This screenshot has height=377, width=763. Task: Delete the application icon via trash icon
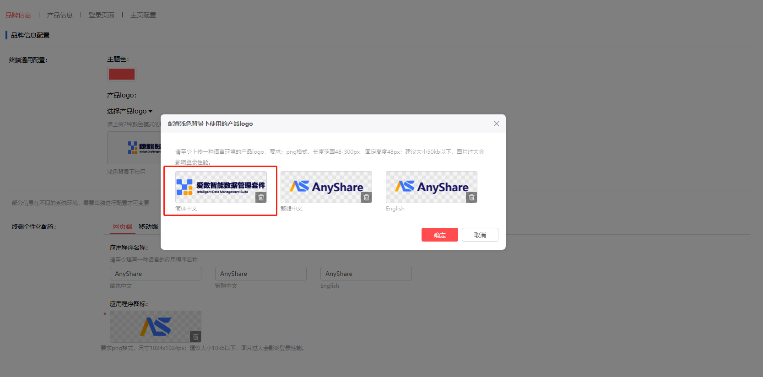195,337
